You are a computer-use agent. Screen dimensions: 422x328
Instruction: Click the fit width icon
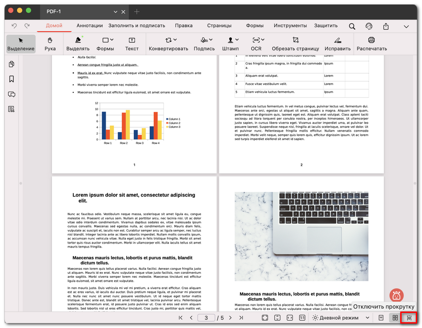(290, 318)
